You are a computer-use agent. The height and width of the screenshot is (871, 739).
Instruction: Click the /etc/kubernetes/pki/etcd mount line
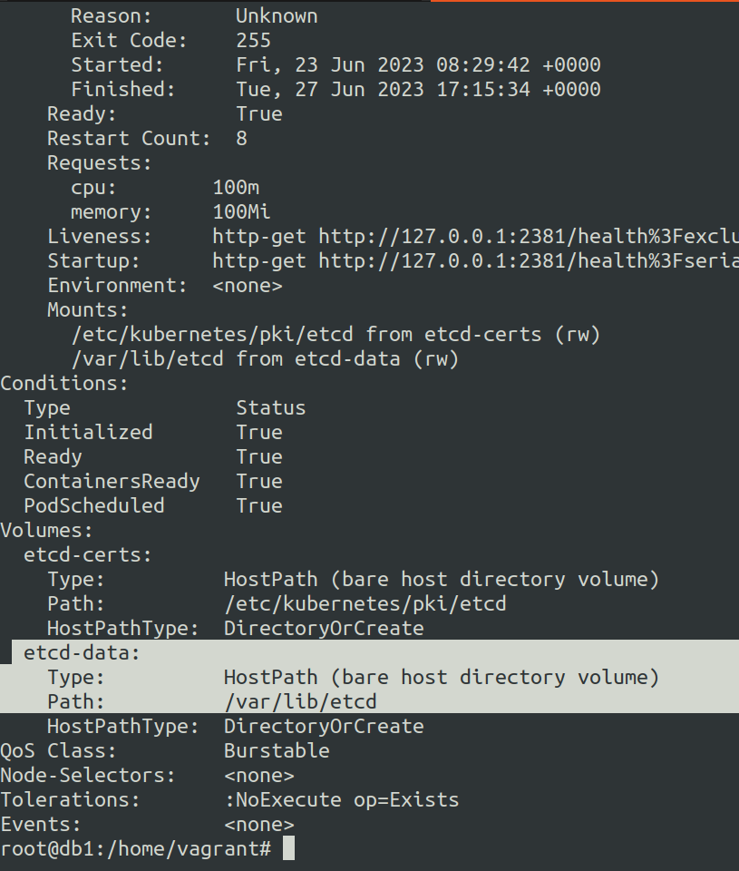click(335, 335)
